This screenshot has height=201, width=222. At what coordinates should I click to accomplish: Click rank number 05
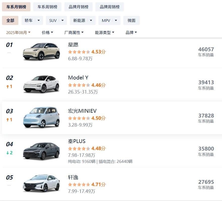click(10, 178)
